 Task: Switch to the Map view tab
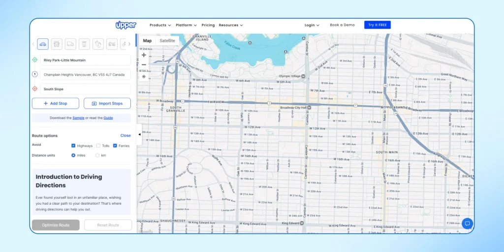click(x=147, y=40)
